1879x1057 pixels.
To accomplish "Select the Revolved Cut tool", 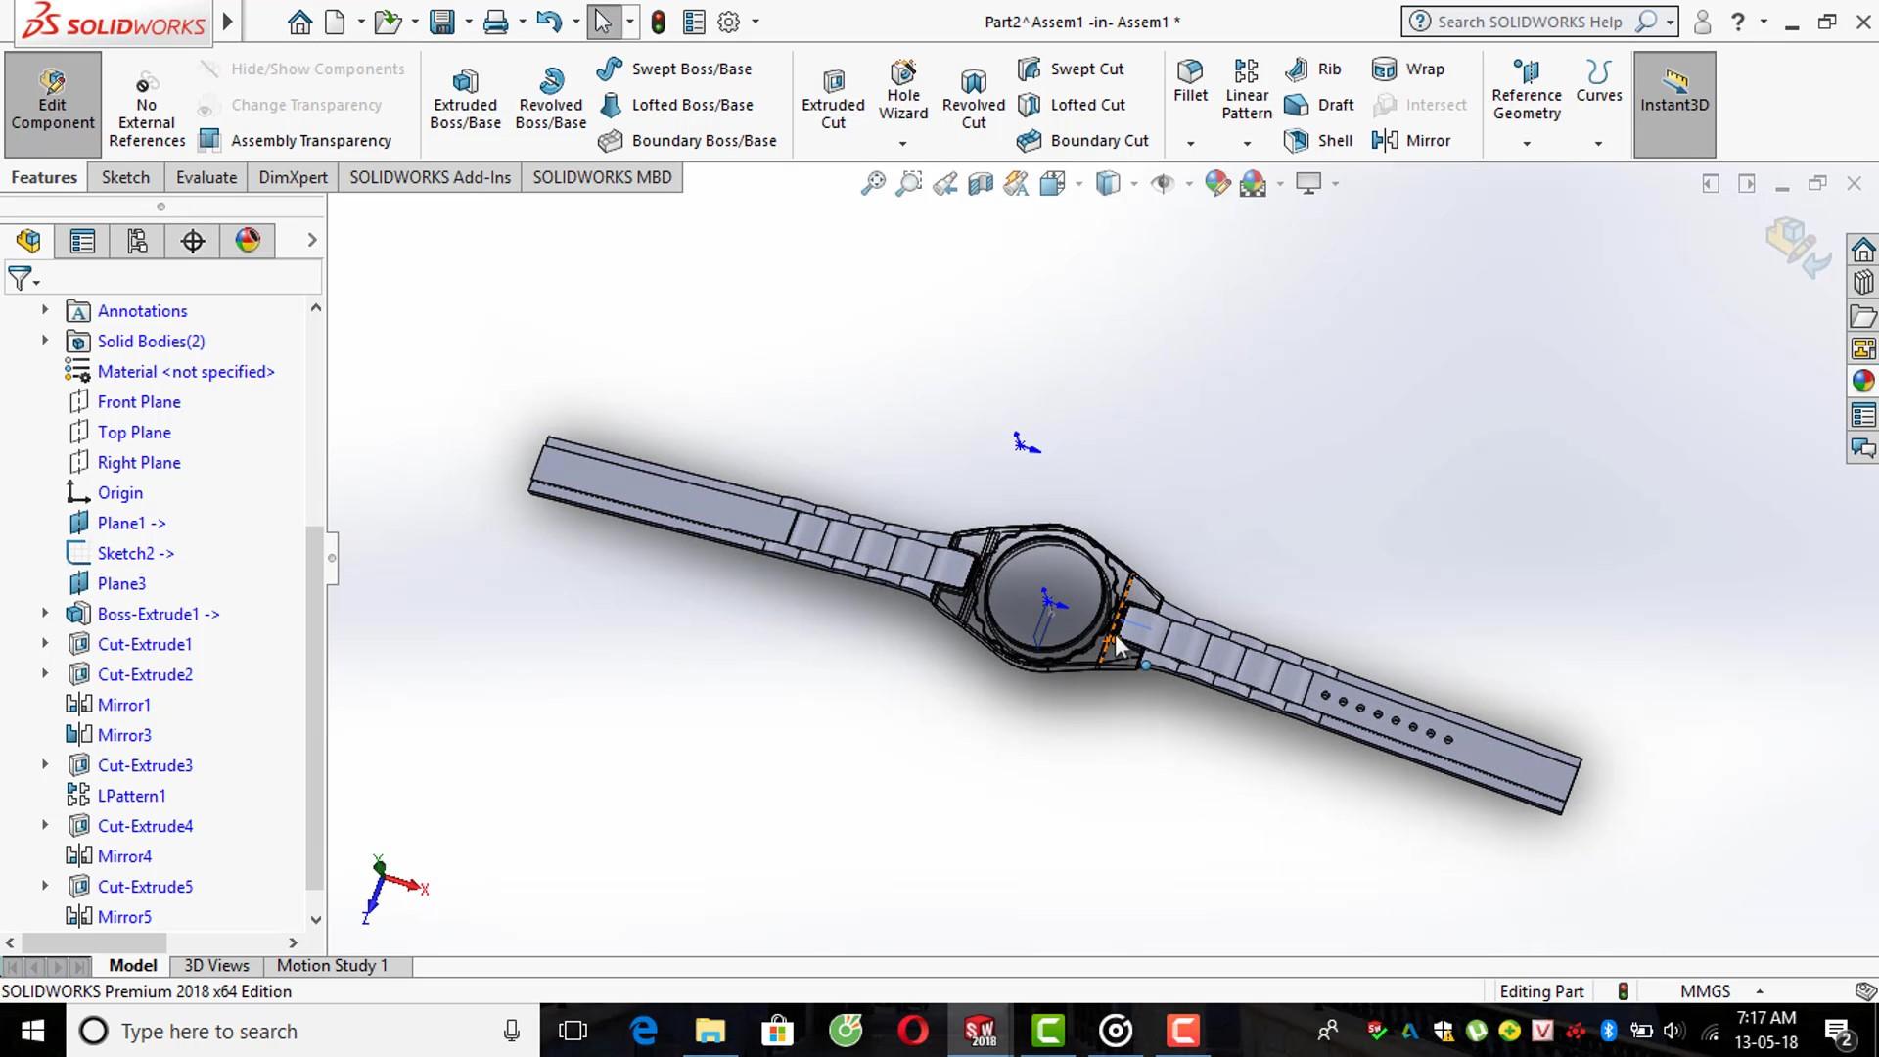I will [x=973, y=100].
